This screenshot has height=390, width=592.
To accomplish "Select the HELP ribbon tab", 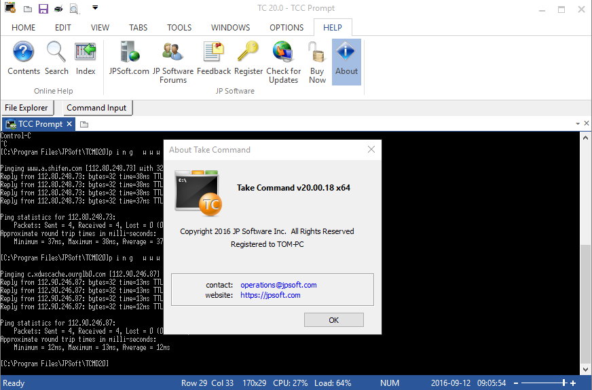I will point(333,28).
